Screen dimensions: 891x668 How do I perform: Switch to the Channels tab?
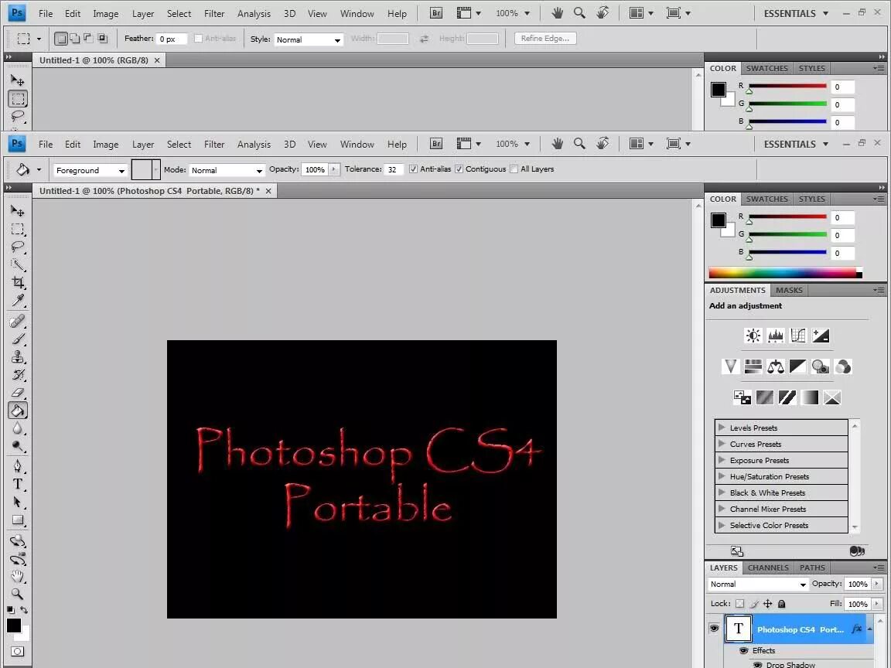(768, 567)
